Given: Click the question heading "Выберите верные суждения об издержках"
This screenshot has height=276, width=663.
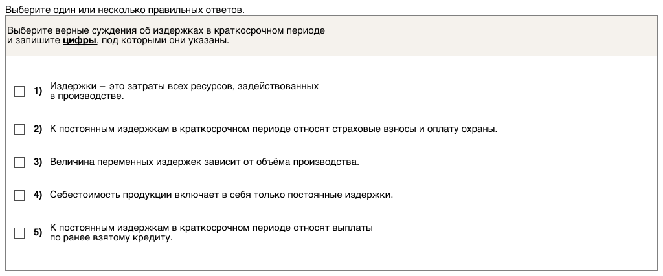Looking at the screenshot, I should [166, 31].
